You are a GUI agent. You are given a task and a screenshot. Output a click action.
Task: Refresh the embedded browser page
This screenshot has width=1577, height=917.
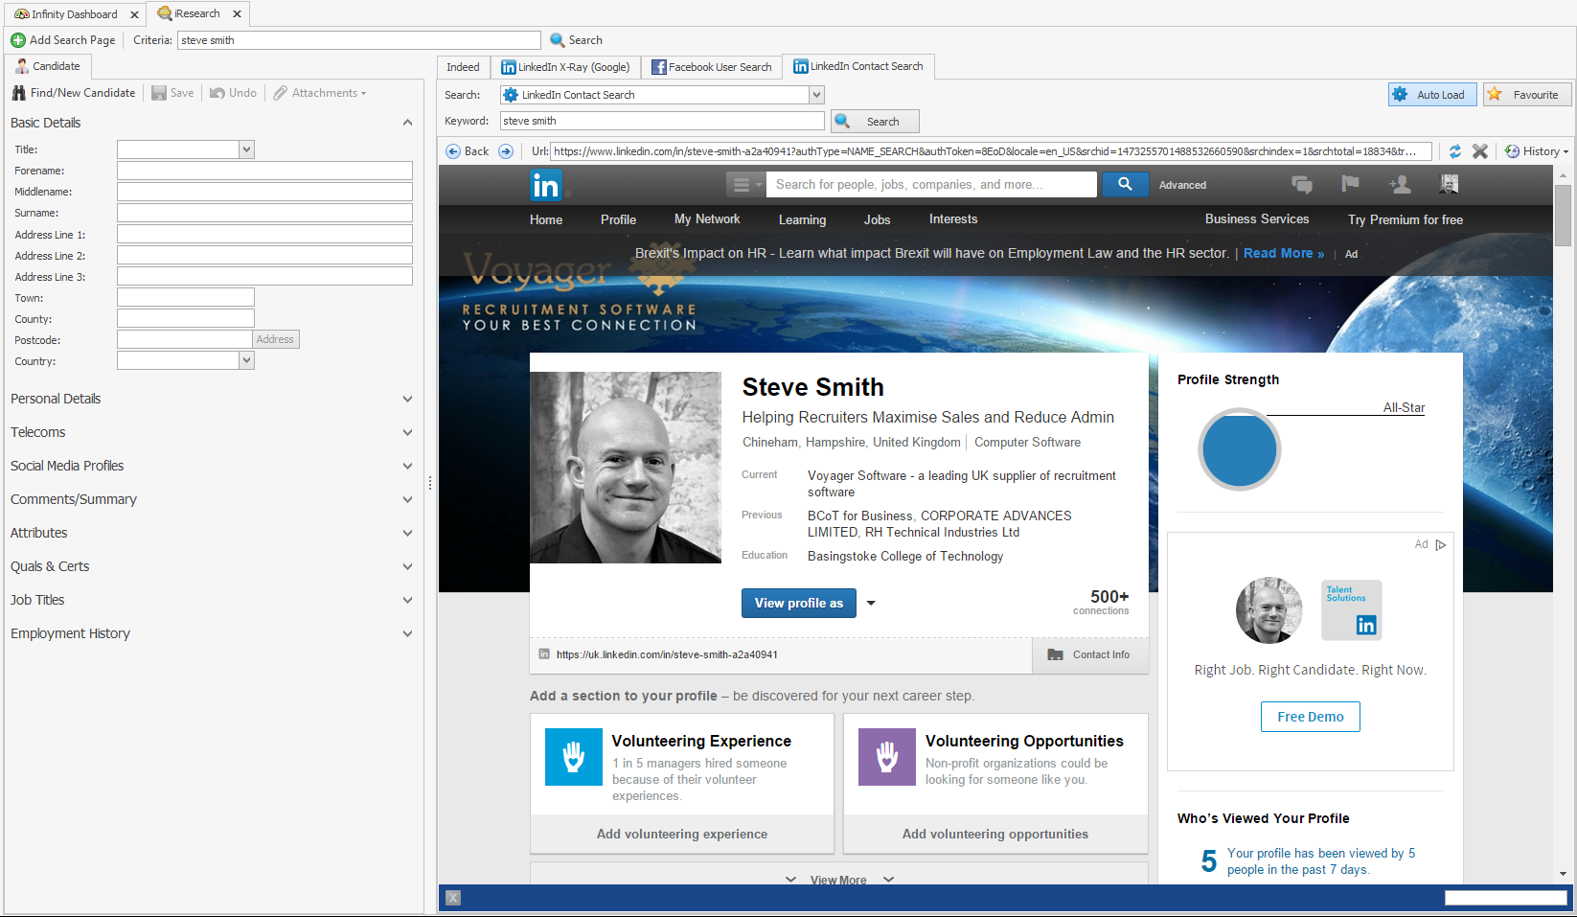coord(1455,151)
